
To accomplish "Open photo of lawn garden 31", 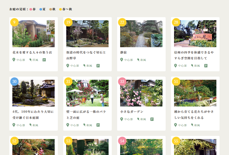I will click(x=87, y=93).
